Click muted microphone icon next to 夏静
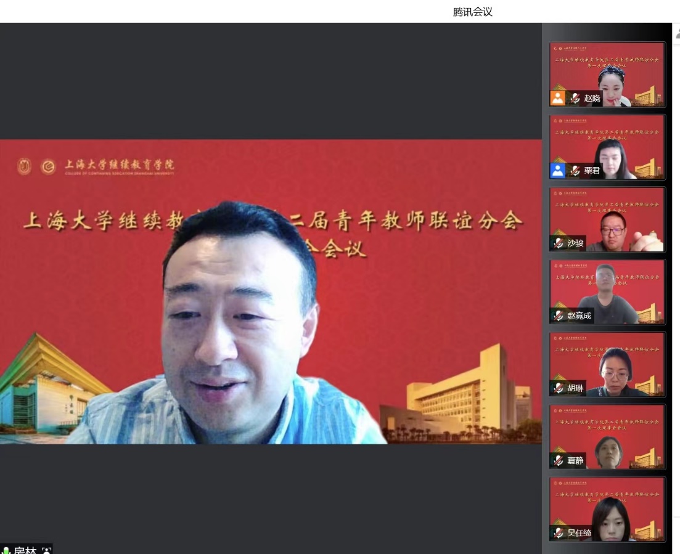The width and height of the screenshot is (680, 554). click(559, 460)
